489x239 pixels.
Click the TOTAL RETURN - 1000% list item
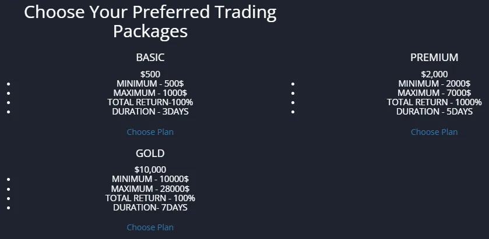(x=434, y=102)
